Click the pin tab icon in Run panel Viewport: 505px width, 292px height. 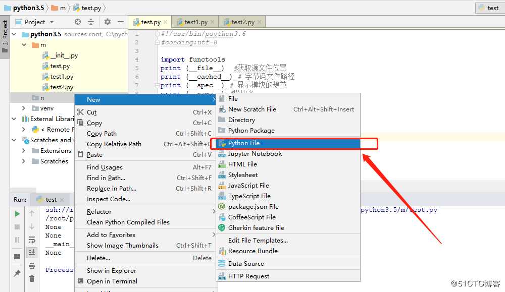click(x=17, y=273)
